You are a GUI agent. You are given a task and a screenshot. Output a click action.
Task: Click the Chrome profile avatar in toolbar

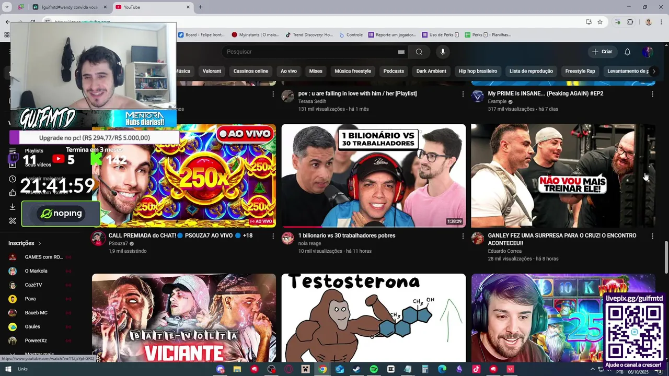(648, 22)
